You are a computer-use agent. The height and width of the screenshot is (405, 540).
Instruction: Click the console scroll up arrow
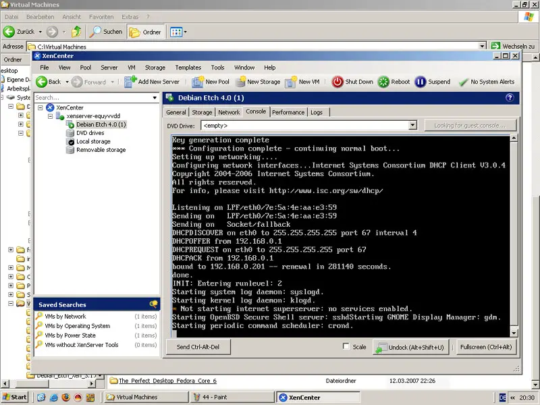point(514,138)
